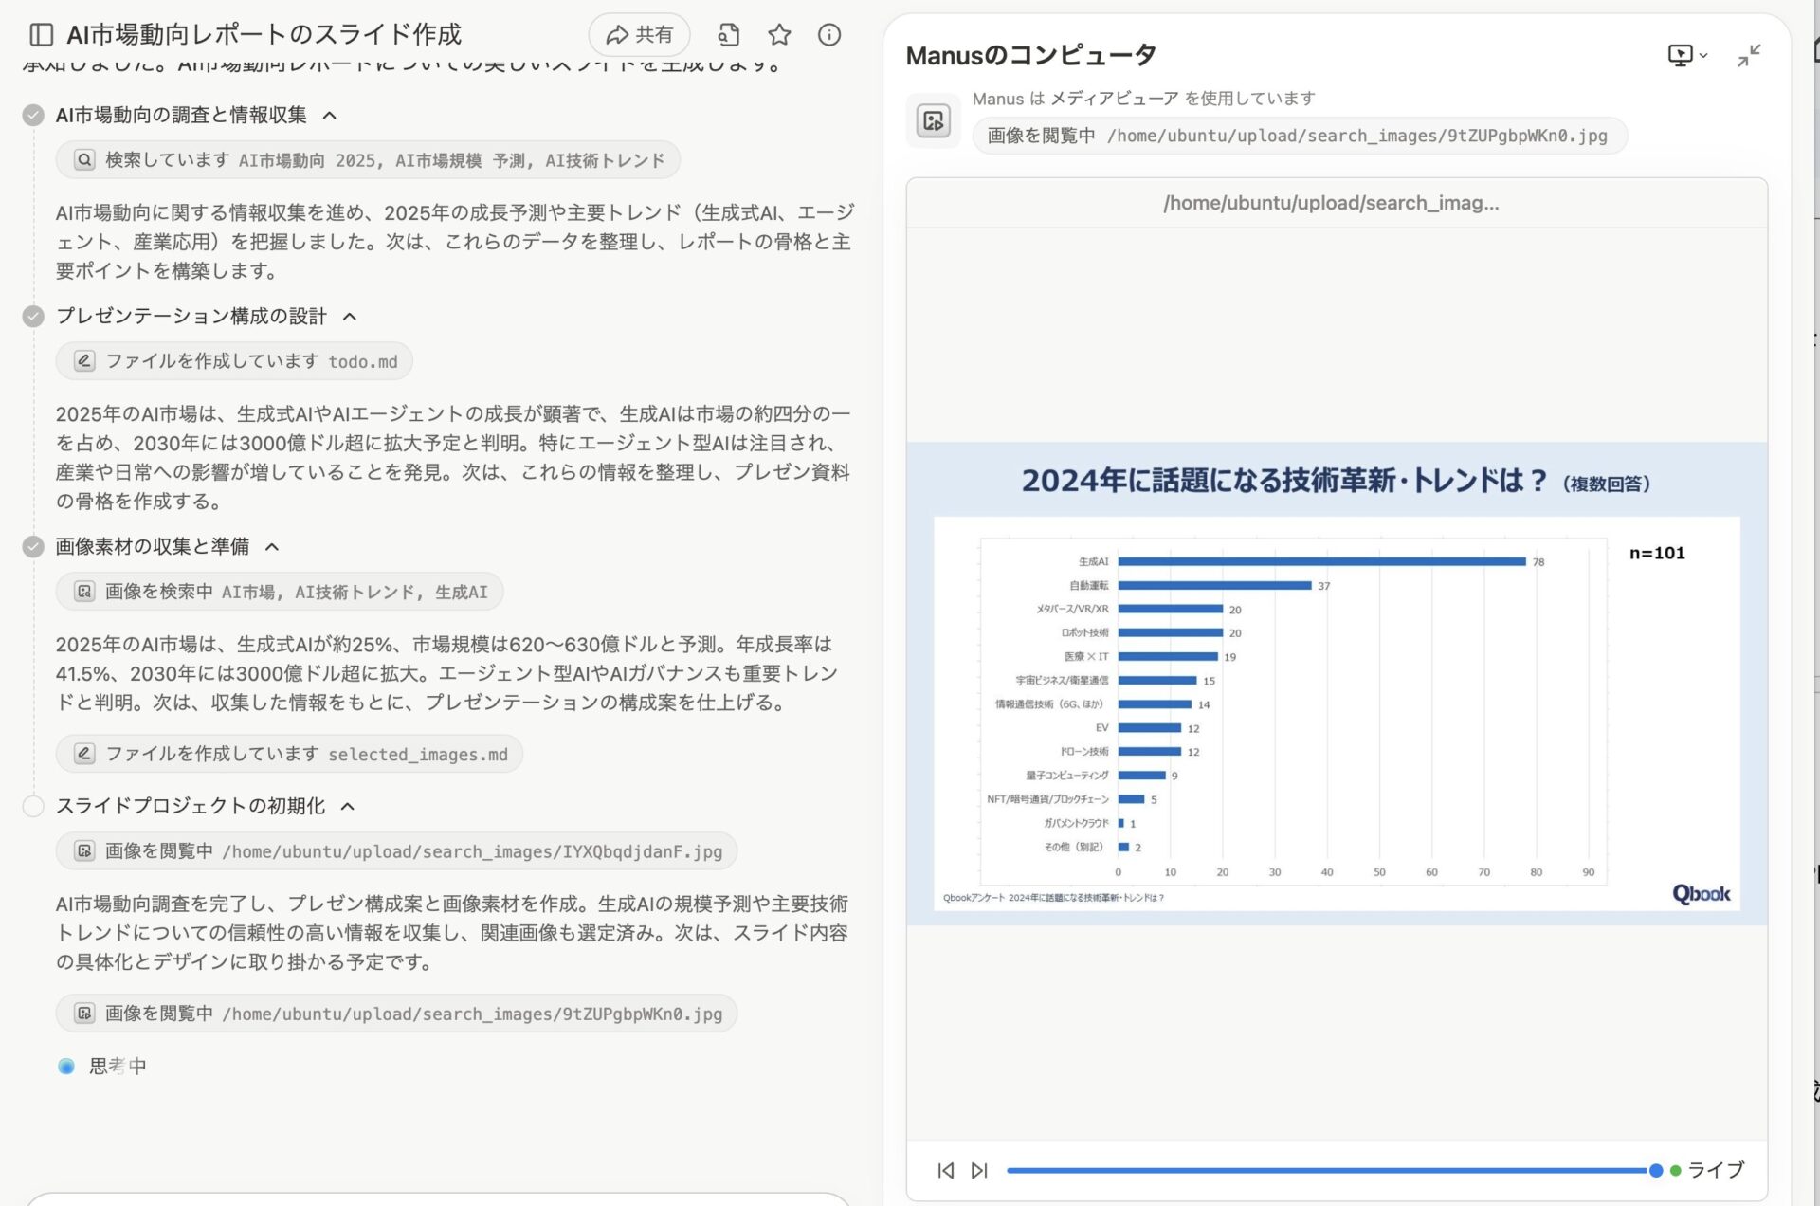Open the 9tZUPgbpWKn0.jpg path breadcrumb
1820x1206 pixels.
[x=1298, y=136]
